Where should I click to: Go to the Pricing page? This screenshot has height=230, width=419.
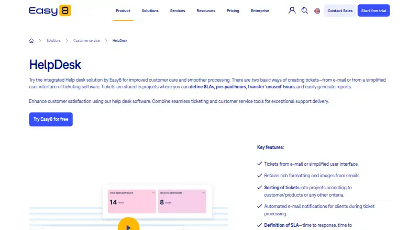click(233, 10)
